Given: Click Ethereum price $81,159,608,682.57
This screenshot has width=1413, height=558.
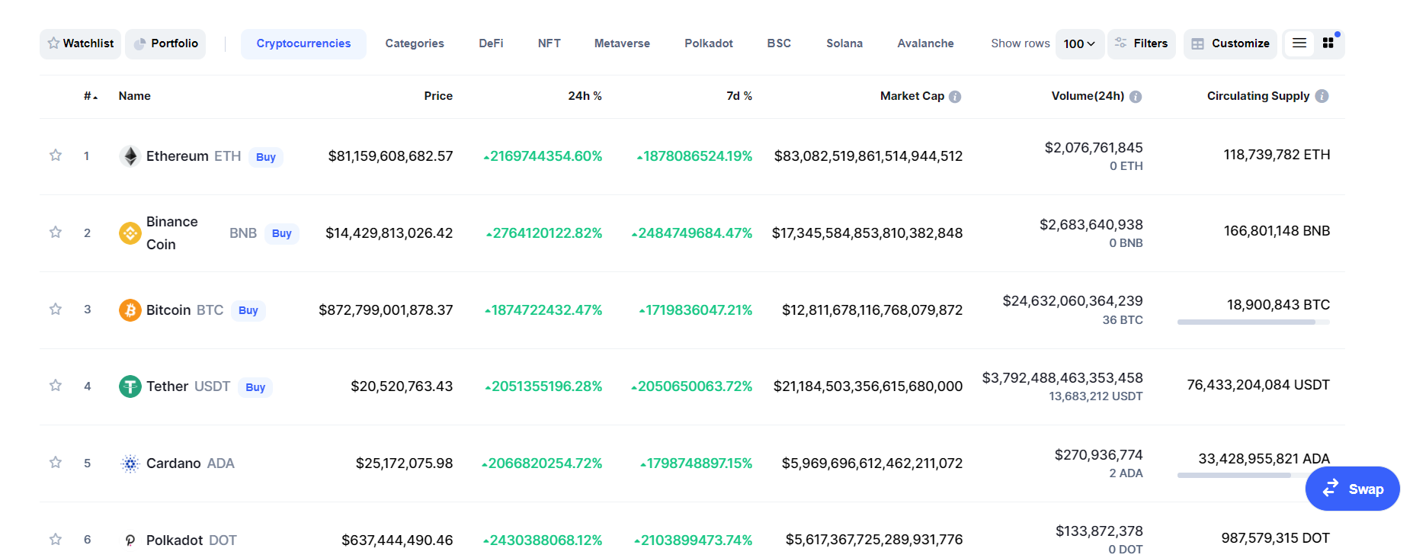Looking at the screenshot, I should [390, 156].
